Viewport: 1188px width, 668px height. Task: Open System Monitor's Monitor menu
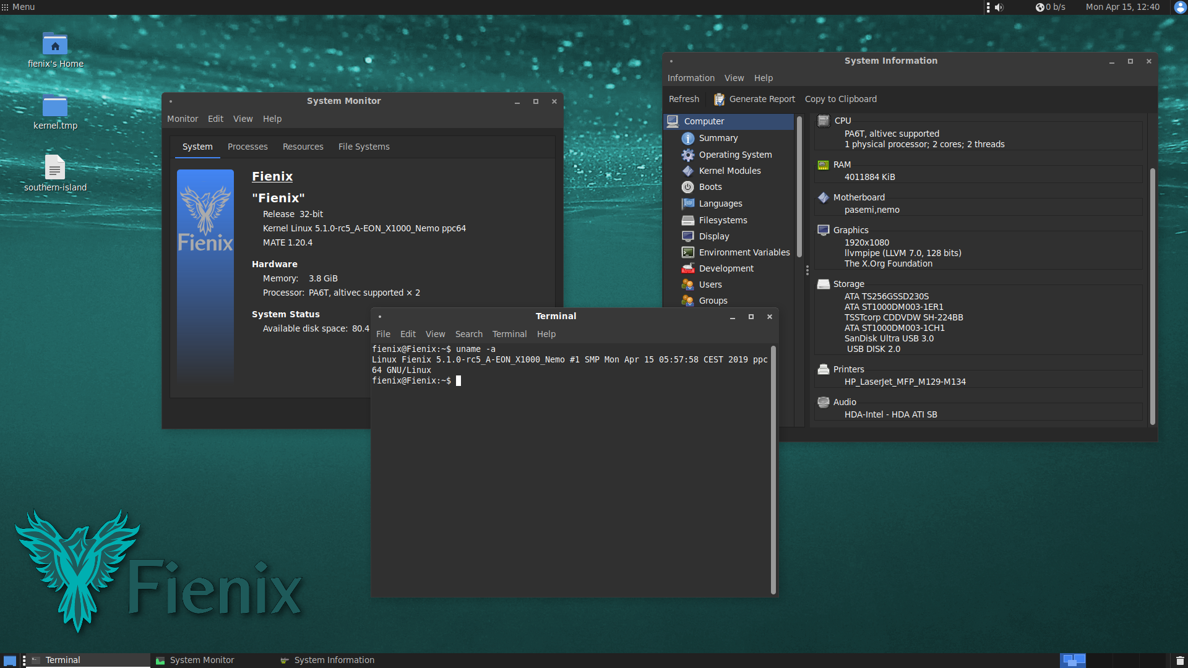(x=183, y=119)
